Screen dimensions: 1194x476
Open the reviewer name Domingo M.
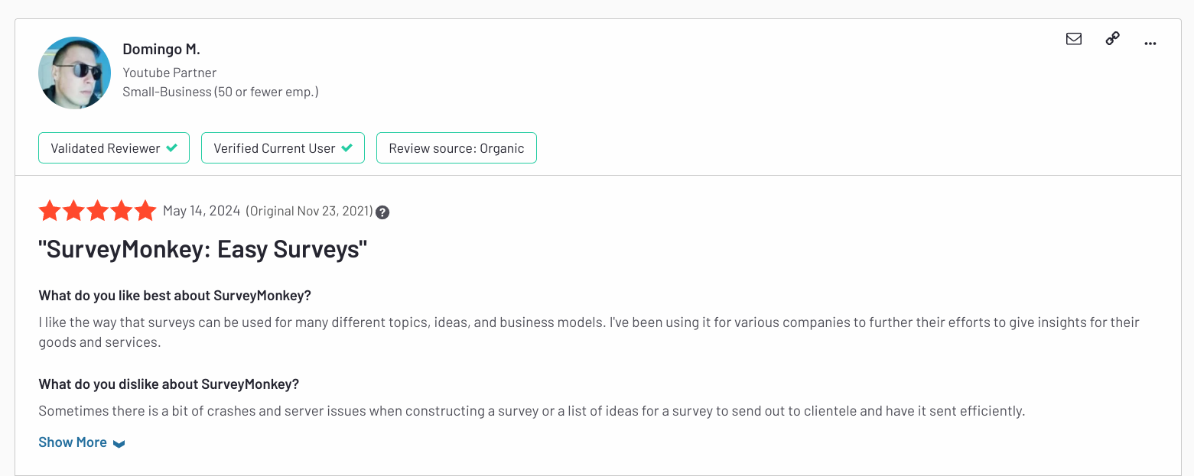161,48
